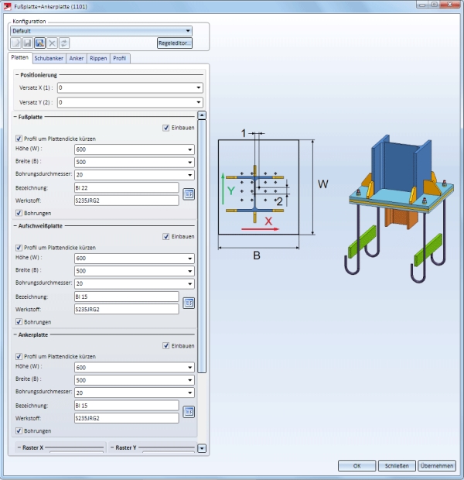
Task: Click the Schließen button
Action: [397, 465]
